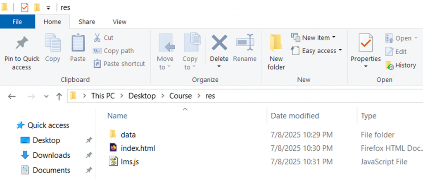This screenshot has height=180, width=423.
Task: Open the File menu tab
Action: click(x=17, y=21)
